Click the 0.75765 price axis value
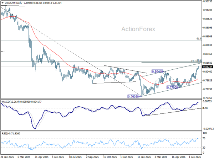The height and width of the screenshot is (160, 214). tap(208, 98)
